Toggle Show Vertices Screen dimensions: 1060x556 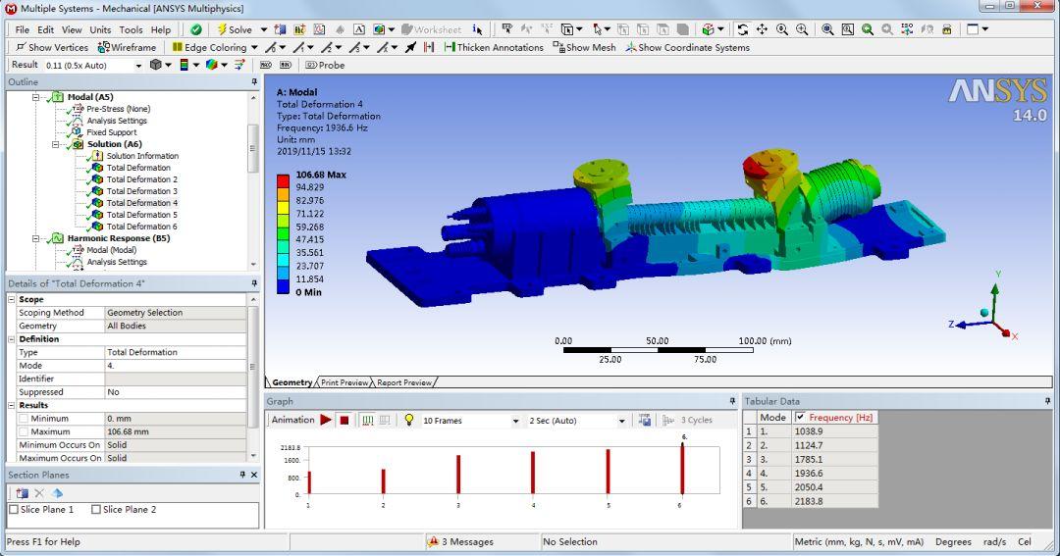(52, 47)
